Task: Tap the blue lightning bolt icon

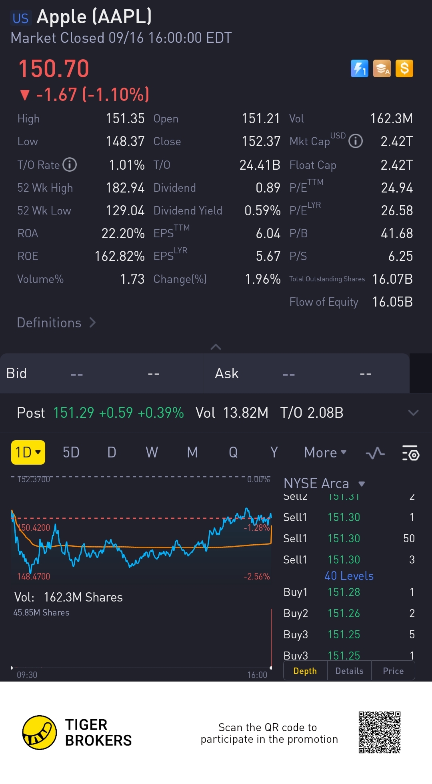Action: [x=359, y=68]
